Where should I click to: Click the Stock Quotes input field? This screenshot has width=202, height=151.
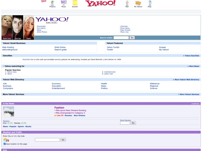(125, 123)
